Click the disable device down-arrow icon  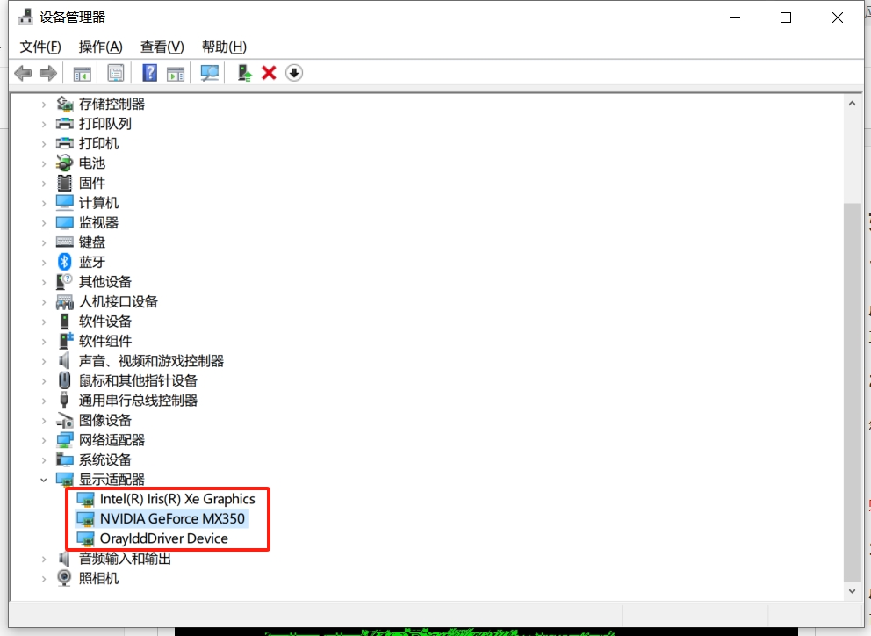click(x=294, y=73)
